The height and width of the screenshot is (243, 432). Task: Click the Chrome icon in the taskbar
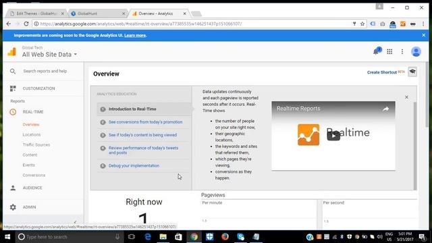click(194, 237)
